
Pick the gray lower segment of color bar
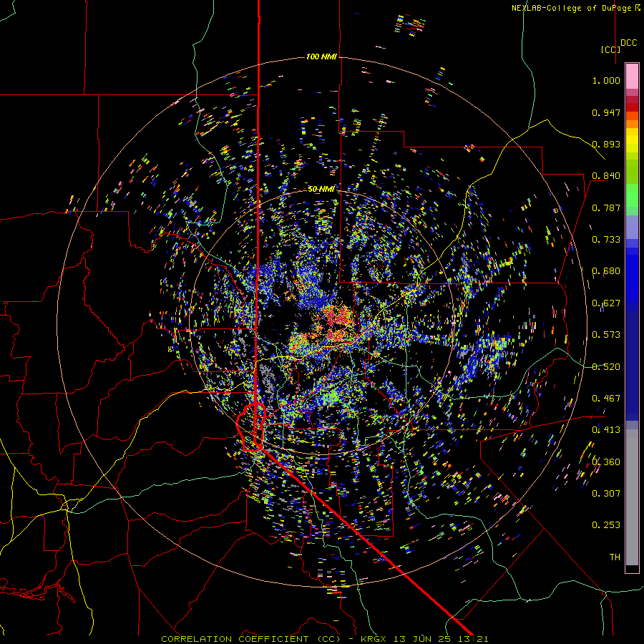(632, 497)
